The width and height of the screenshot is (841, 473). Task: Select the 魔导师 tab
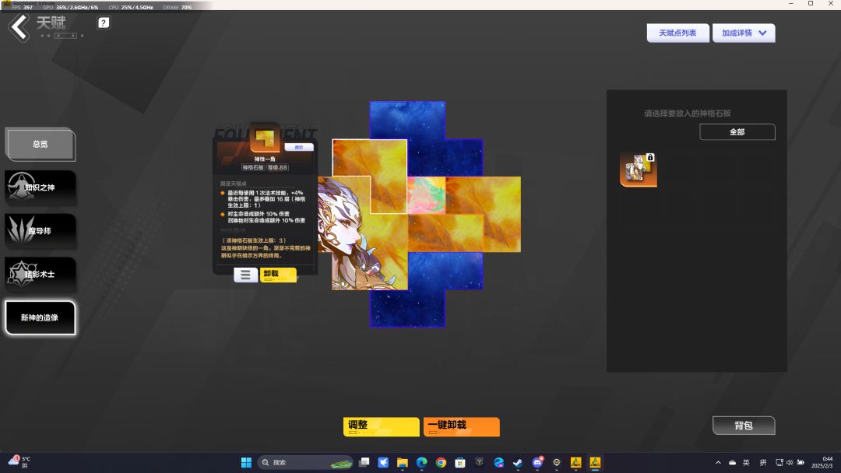(x=40, y=231)
